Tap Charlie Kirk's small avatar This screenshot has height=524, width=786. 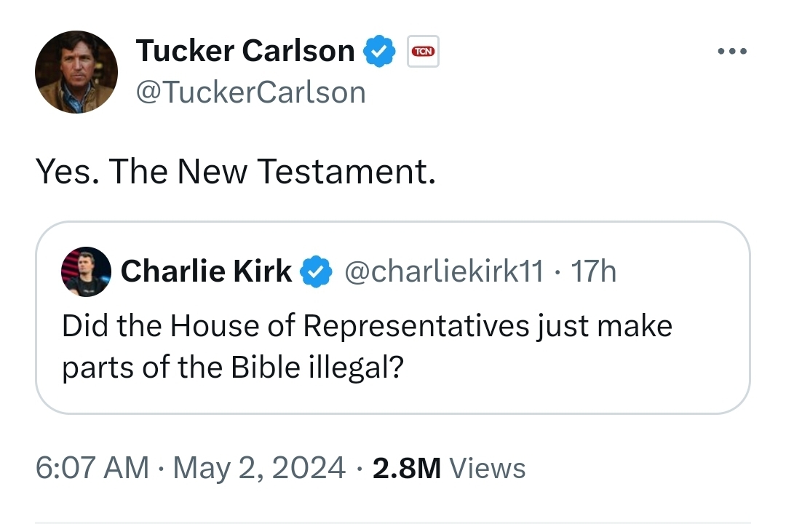click(x=87, y=271)
